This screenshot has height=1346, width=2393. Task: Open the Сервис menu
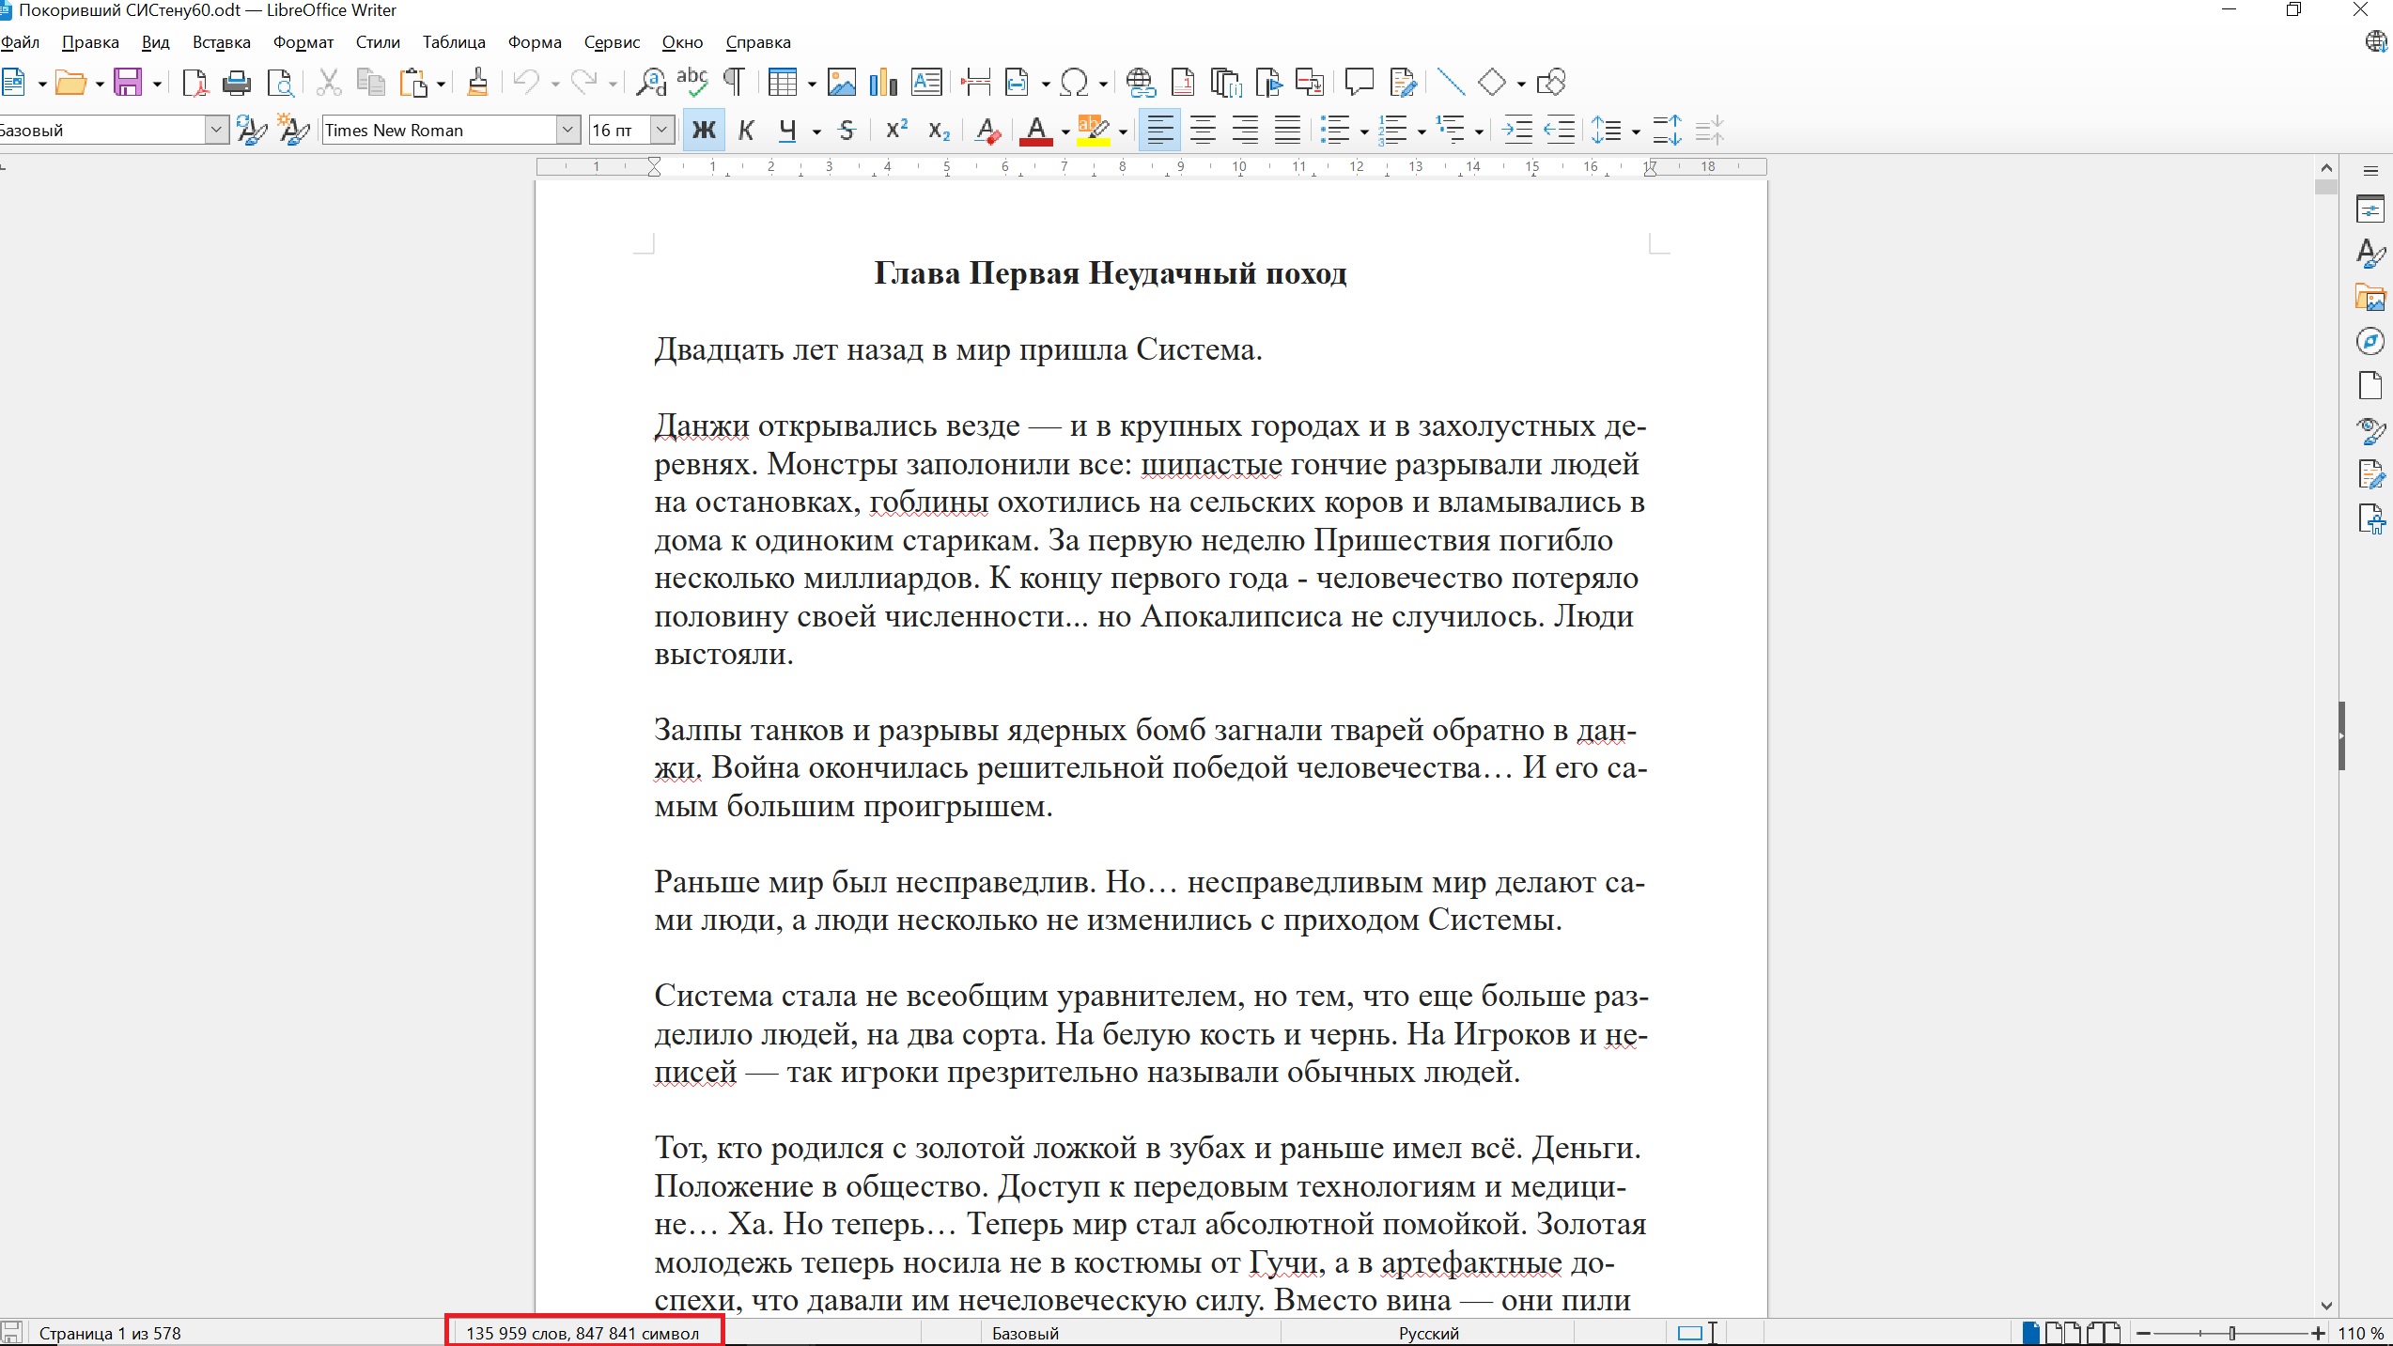pyautogui.click(x=612, y=42)
